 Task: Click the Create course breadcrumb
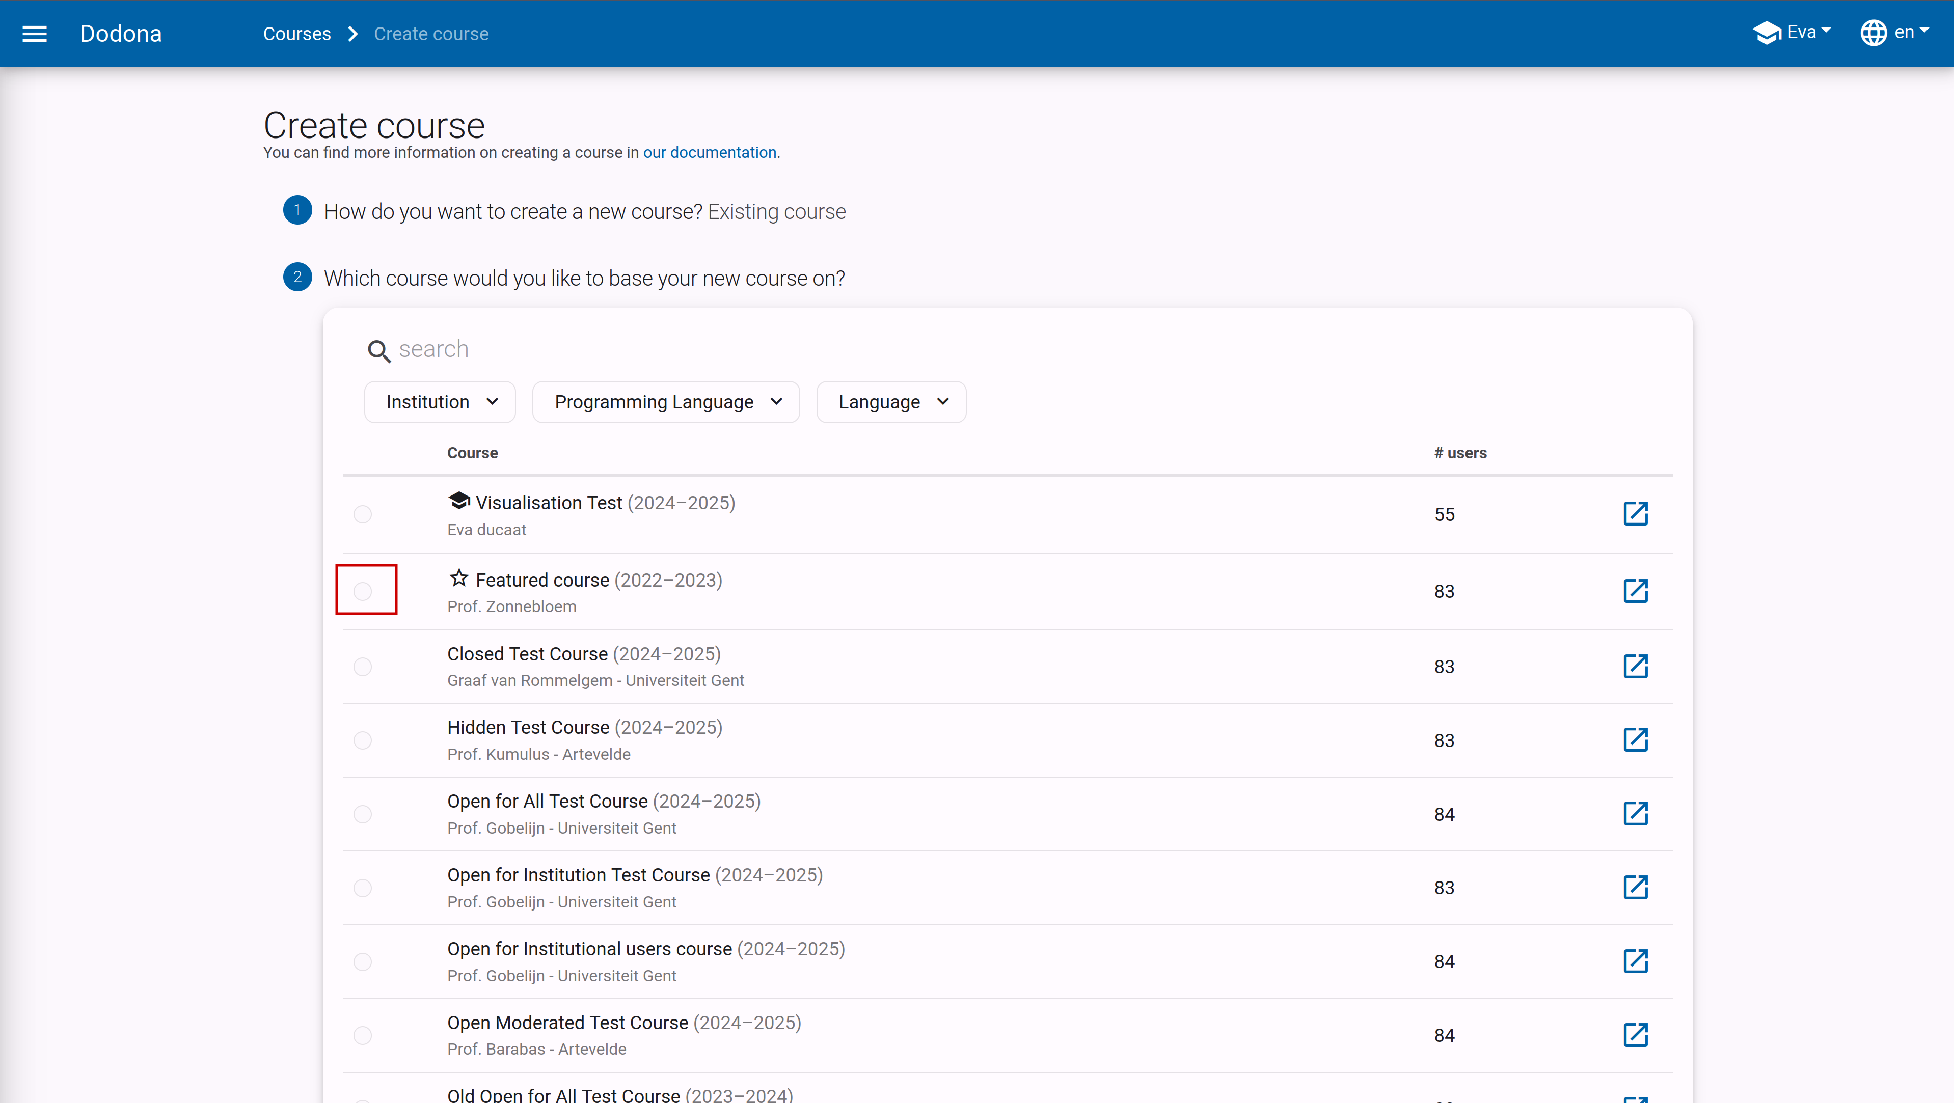click(x=431, y=34)
